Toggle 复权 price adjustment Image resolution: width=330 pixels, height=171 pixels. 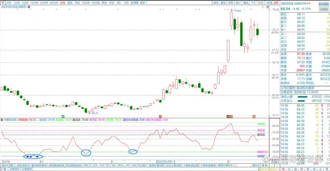(x=216, y=2)
